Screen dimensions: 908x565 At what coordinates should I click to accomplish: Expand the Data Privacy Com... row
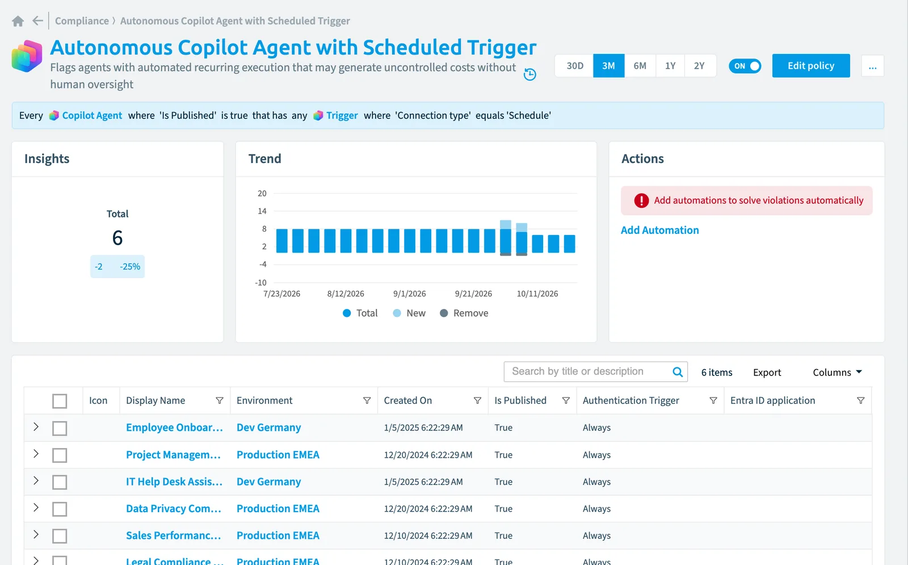[36, 508]
